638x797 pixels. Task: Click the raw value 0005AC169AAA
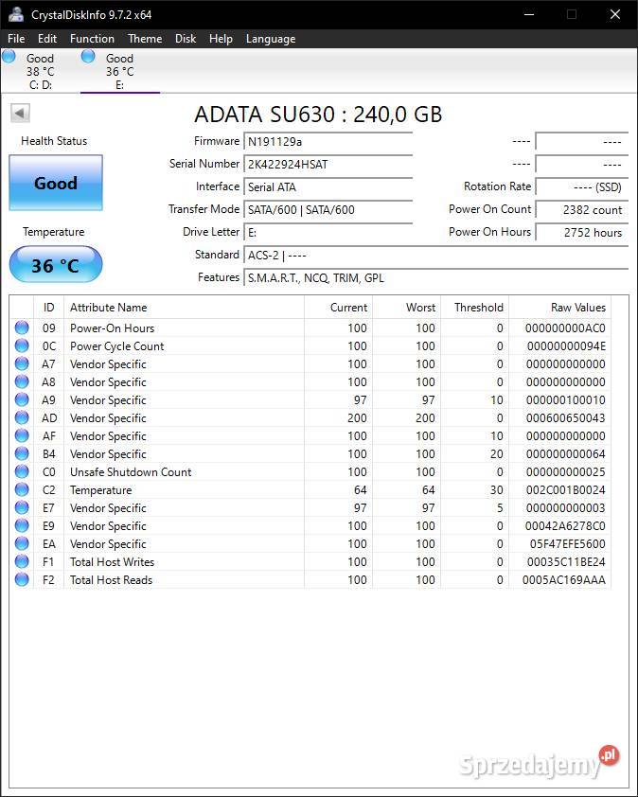point(564,580)
